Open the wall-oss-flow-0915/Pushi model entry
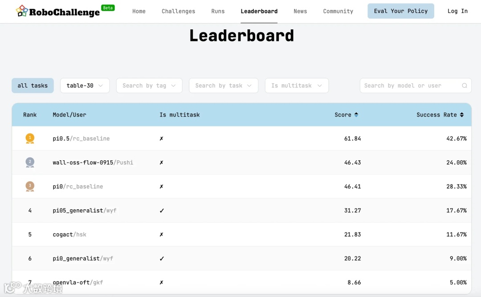481x297 pixels. 93,163
